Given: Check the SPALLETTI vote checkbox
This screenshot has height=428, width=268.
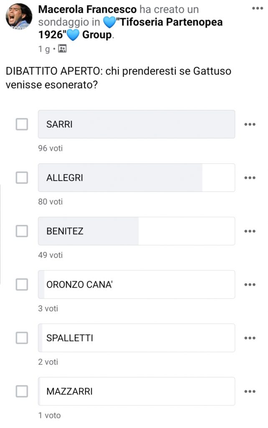Looking at the screenshot, I should (x=21, y=338).
